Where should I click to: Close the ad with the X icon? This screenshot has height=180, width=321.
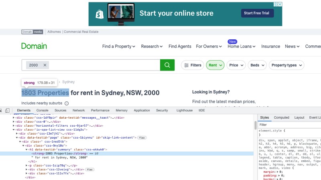tap(280, 4)
